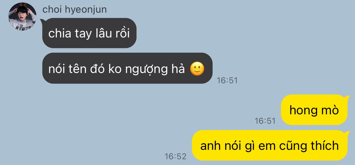Select the 'nói tên đó ko ngượng hả' bubble
This screenshot has height=165, width=355.
pos(127,68)
